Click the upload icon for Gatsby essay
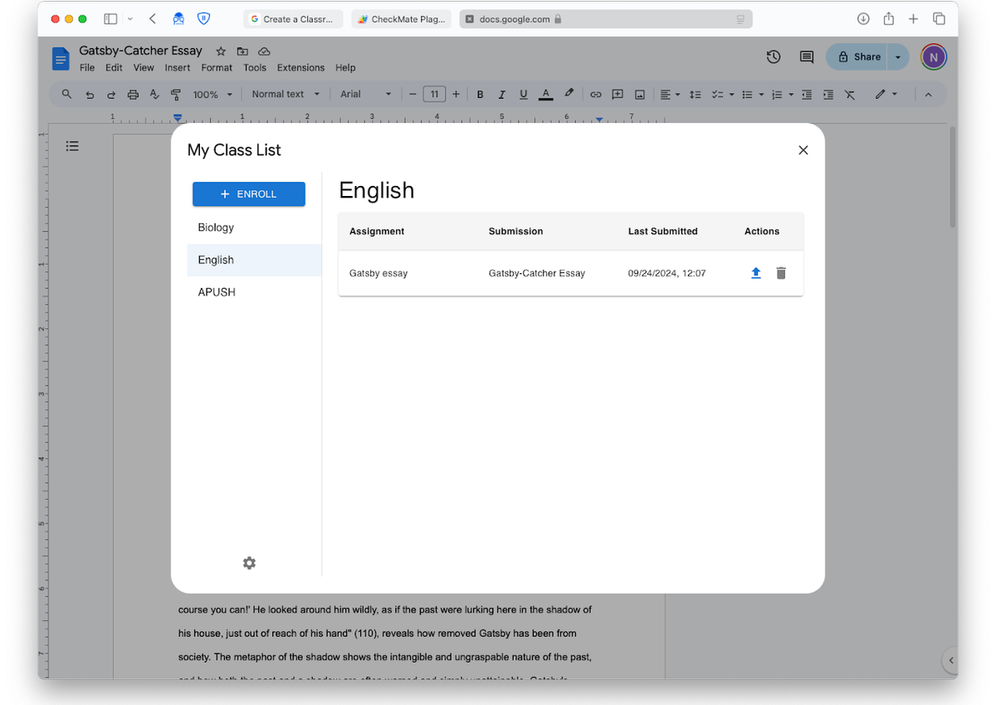Viewport: 996px width, 705px height. (755, 272)
